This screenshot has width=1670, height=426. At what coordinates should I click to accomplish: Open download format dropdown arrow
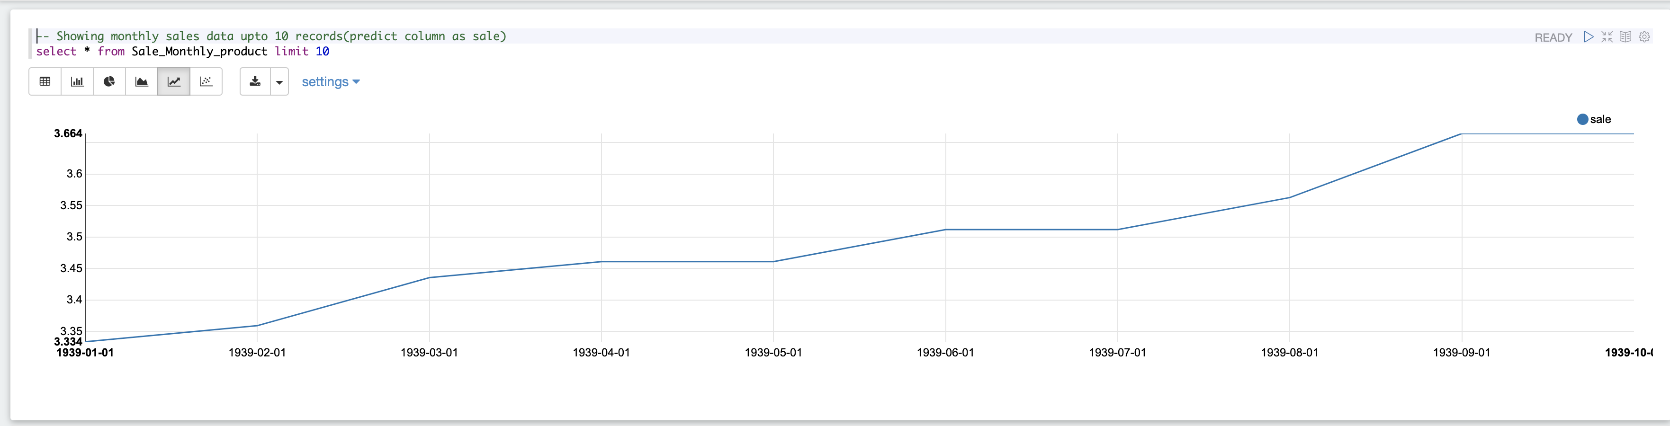coord(279,81)
